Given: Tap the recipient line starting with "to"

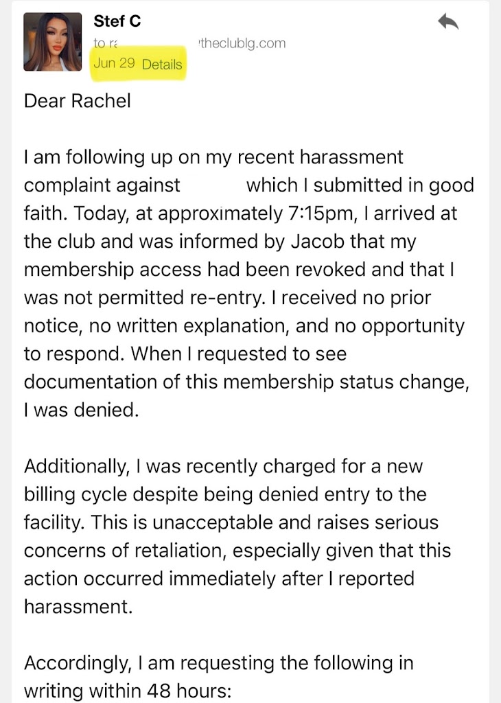Looking at the screenshot, I should click(105, 43).
